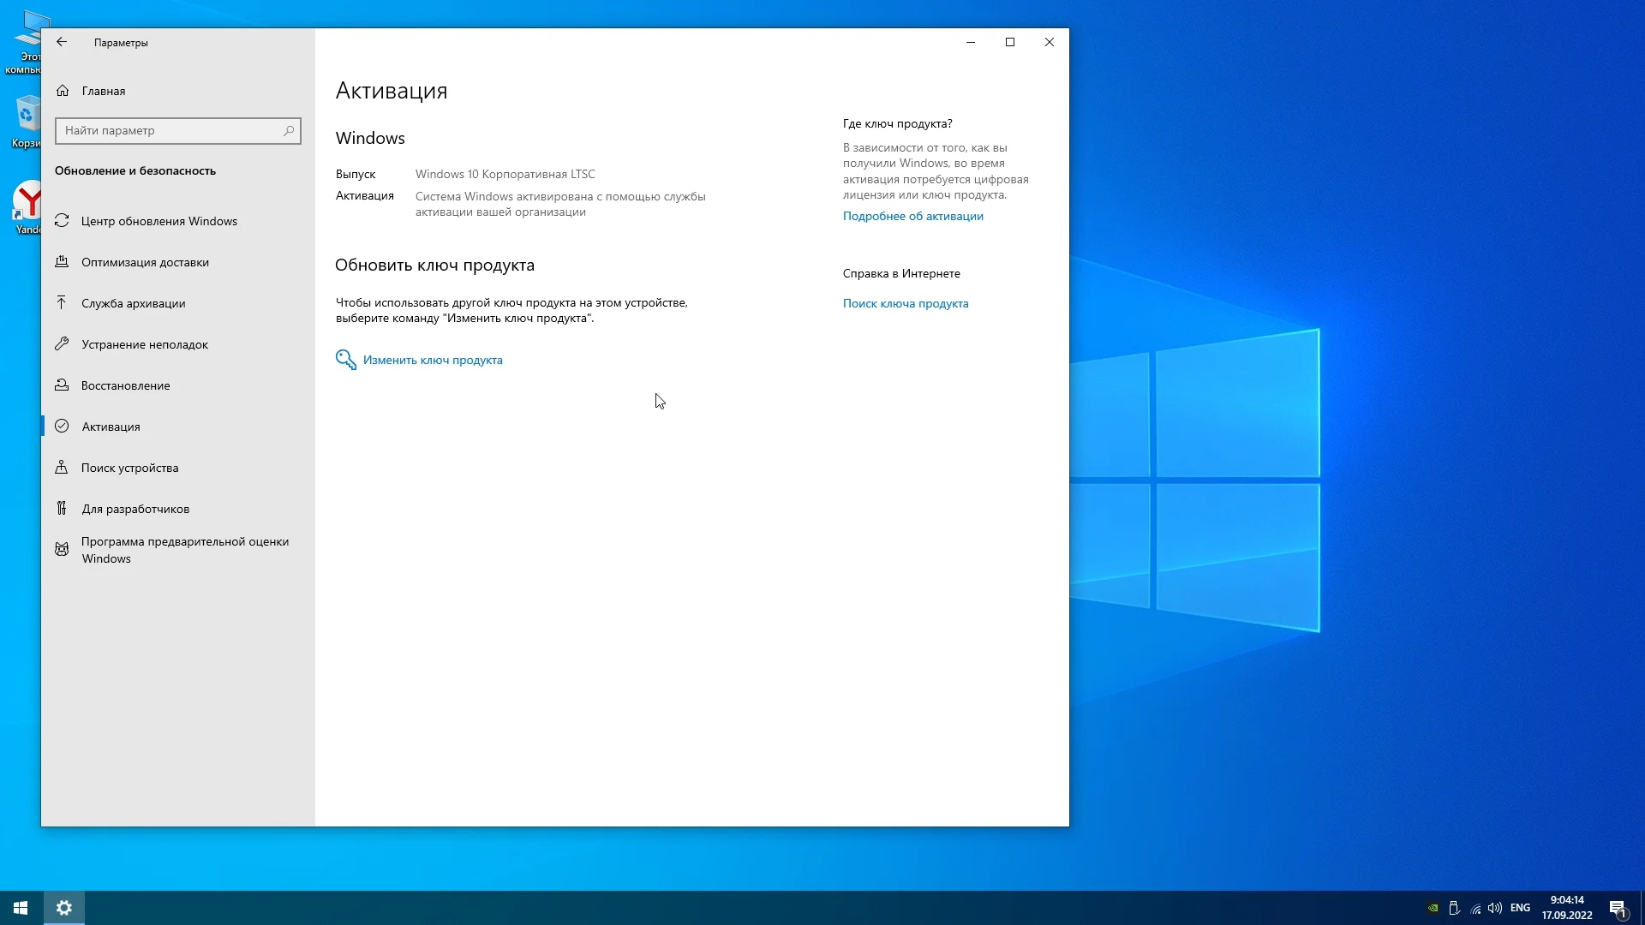Image resolution: width=1645 pixels, height=925 pixels.
Task: Open Программа предварительной оценки Windows
Action: point(184,550)
